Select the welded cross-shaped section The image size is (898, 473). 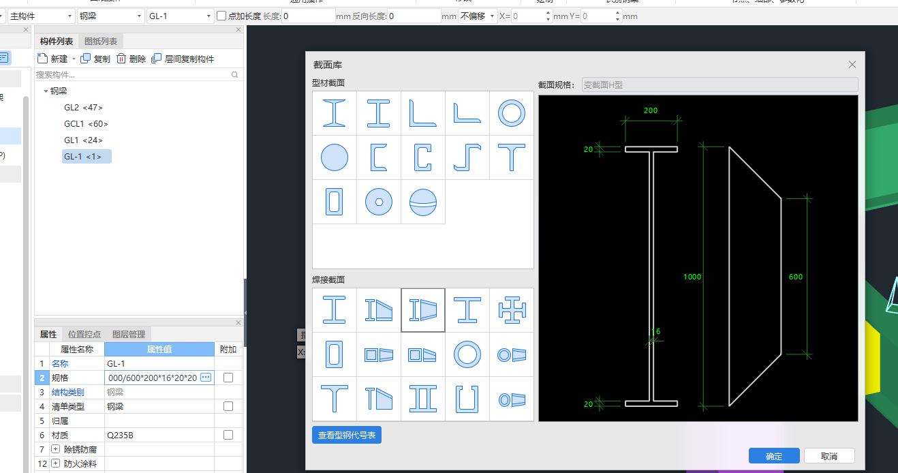point(512,310)
